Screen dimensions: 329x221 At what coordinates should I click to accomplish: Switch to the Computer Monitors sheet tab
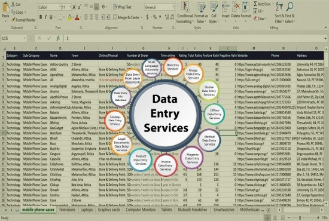tap(141, 210)
